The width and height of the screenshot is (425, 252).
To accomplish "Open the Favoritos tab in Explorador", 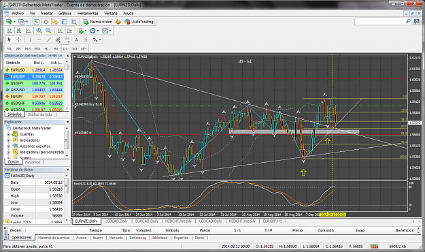I will tap(33, 162).
